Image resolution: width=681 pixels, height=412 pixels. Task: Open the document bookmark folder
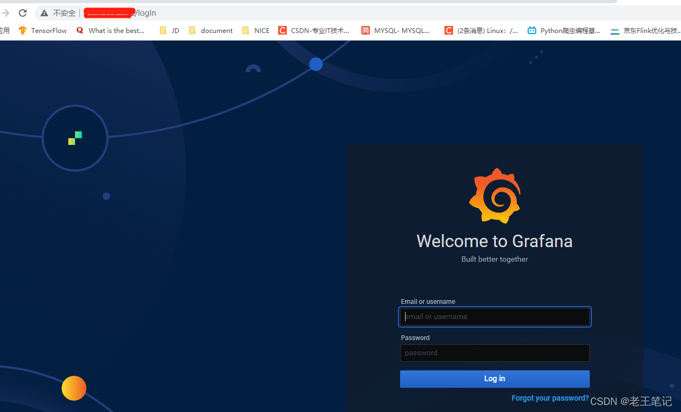(x=210, y=30)
